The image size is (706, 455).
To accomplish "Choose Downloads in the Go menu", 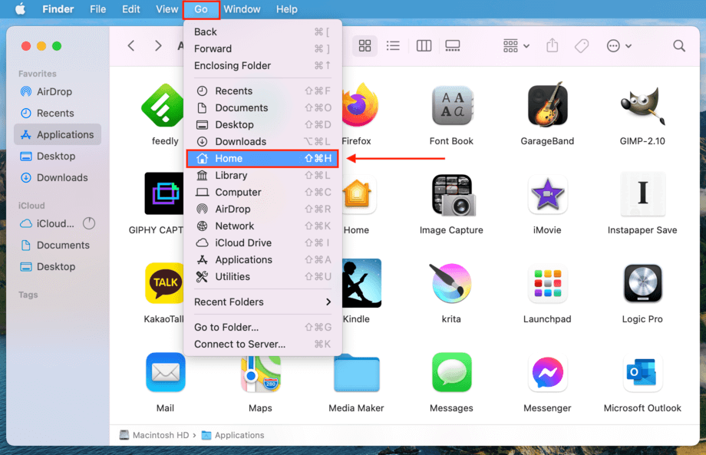I will point(262,142).
